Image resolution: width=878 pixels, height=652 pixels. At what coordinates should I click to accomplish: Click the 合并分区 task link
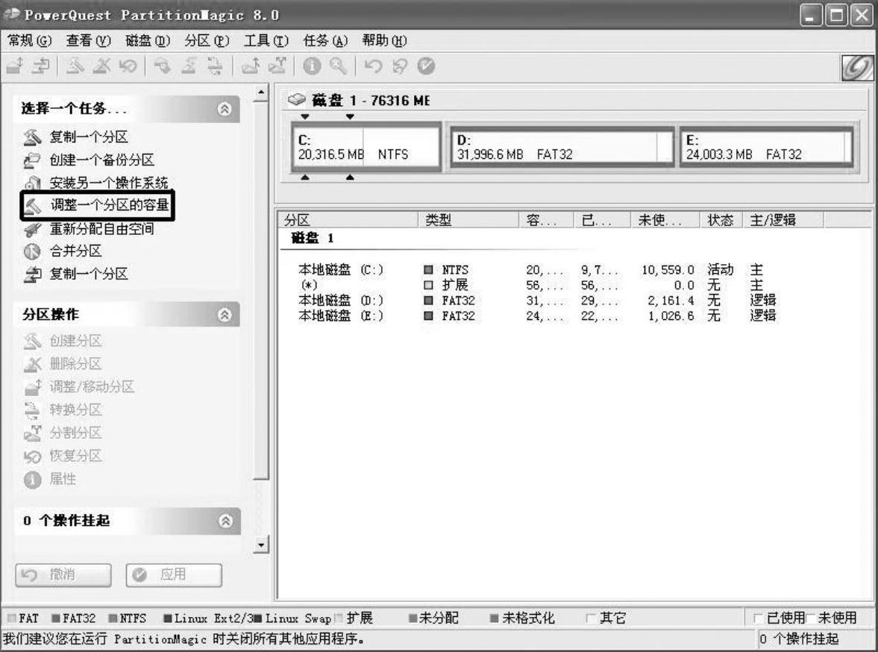[75, 251]
